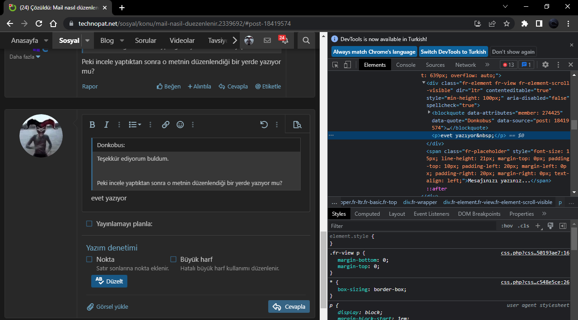Toggle bold formatting in the reply editor

click(92, 125)
